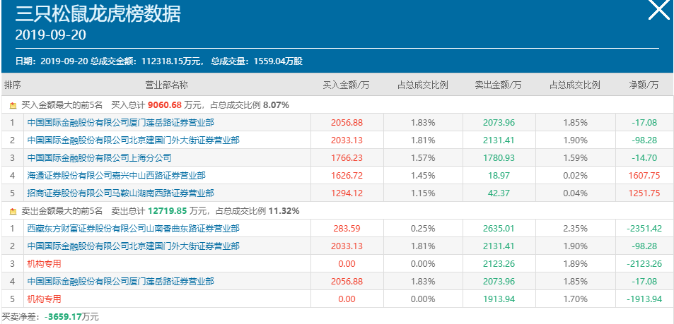Click the 1.45% ratio cell
Screen dimensions: 674x324
(x=423, y=176)
